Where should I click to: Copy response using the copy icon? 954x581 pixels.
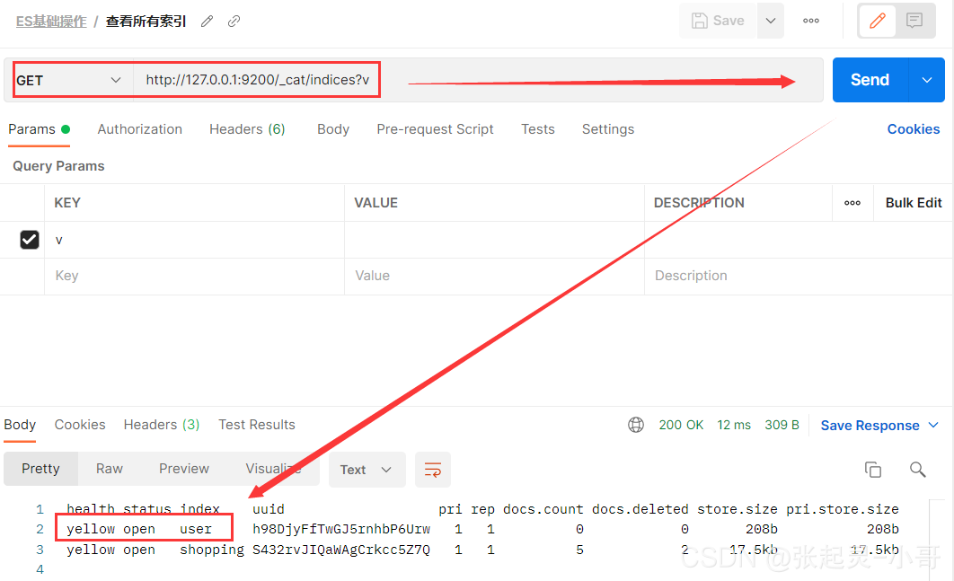point(873,469)
